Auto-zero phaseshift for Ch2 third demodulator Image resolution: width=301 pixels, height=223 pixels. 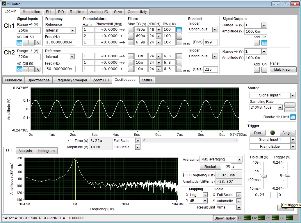[122, 69]
